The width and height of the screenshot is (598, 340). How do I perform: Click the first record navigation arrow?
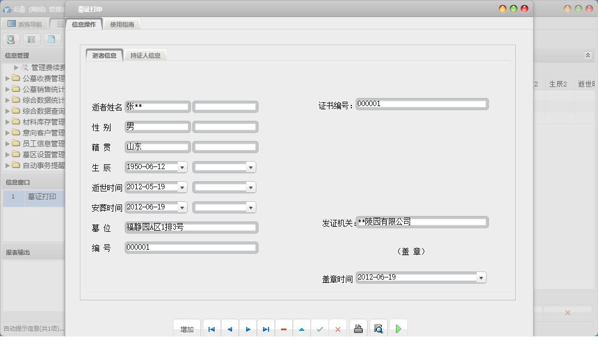[x=211, y=329]
